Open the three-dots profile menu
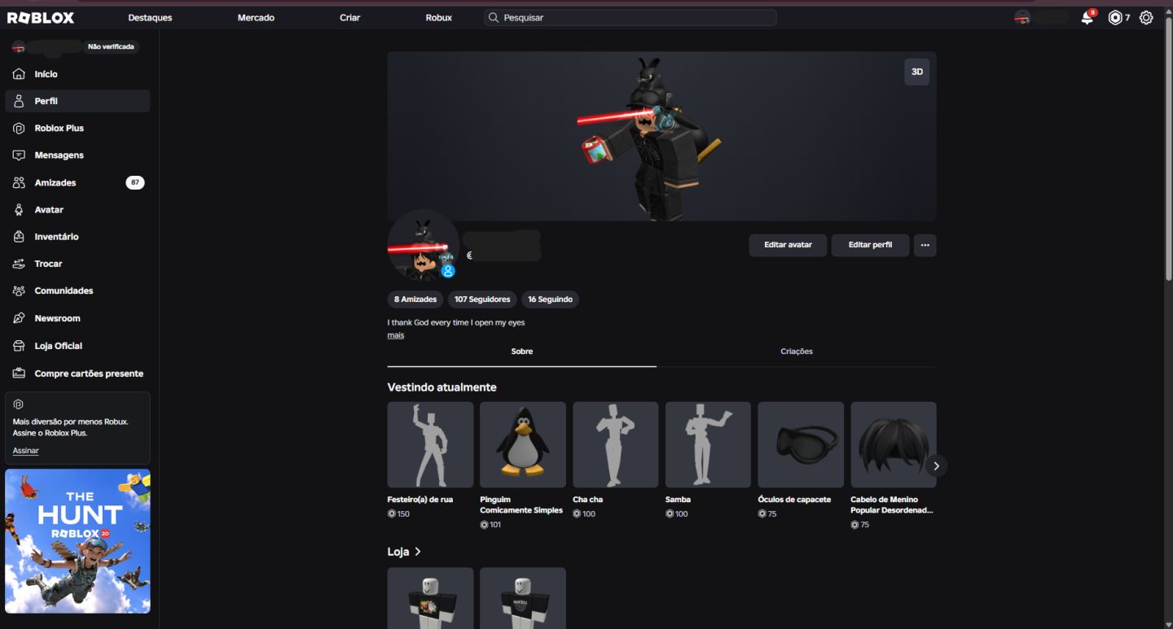Screen dimensions: 1173x629 pyautogui.click(x=925, y=245)
